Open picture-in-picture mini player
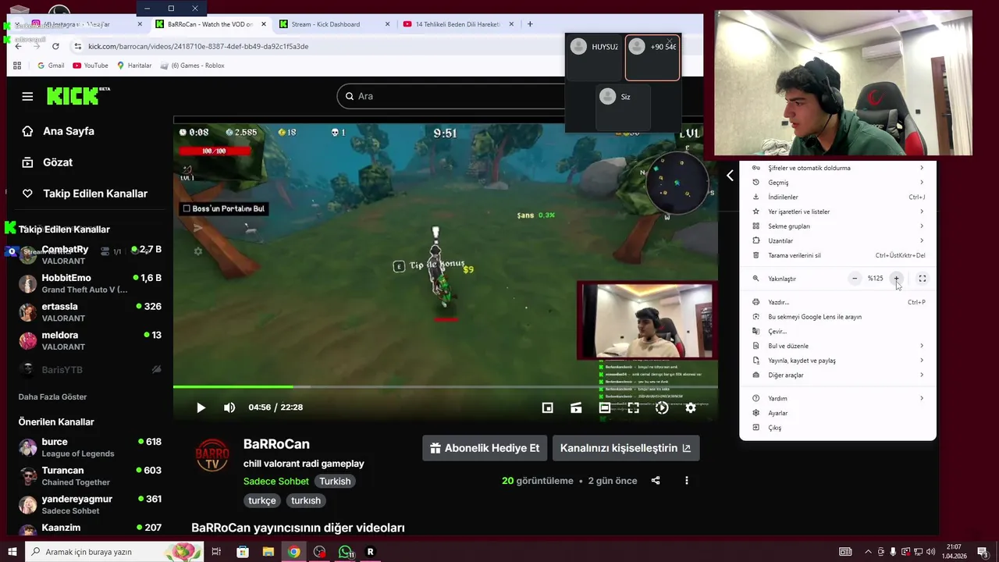This screenshot has width=999, height=562. pos(547,407)
